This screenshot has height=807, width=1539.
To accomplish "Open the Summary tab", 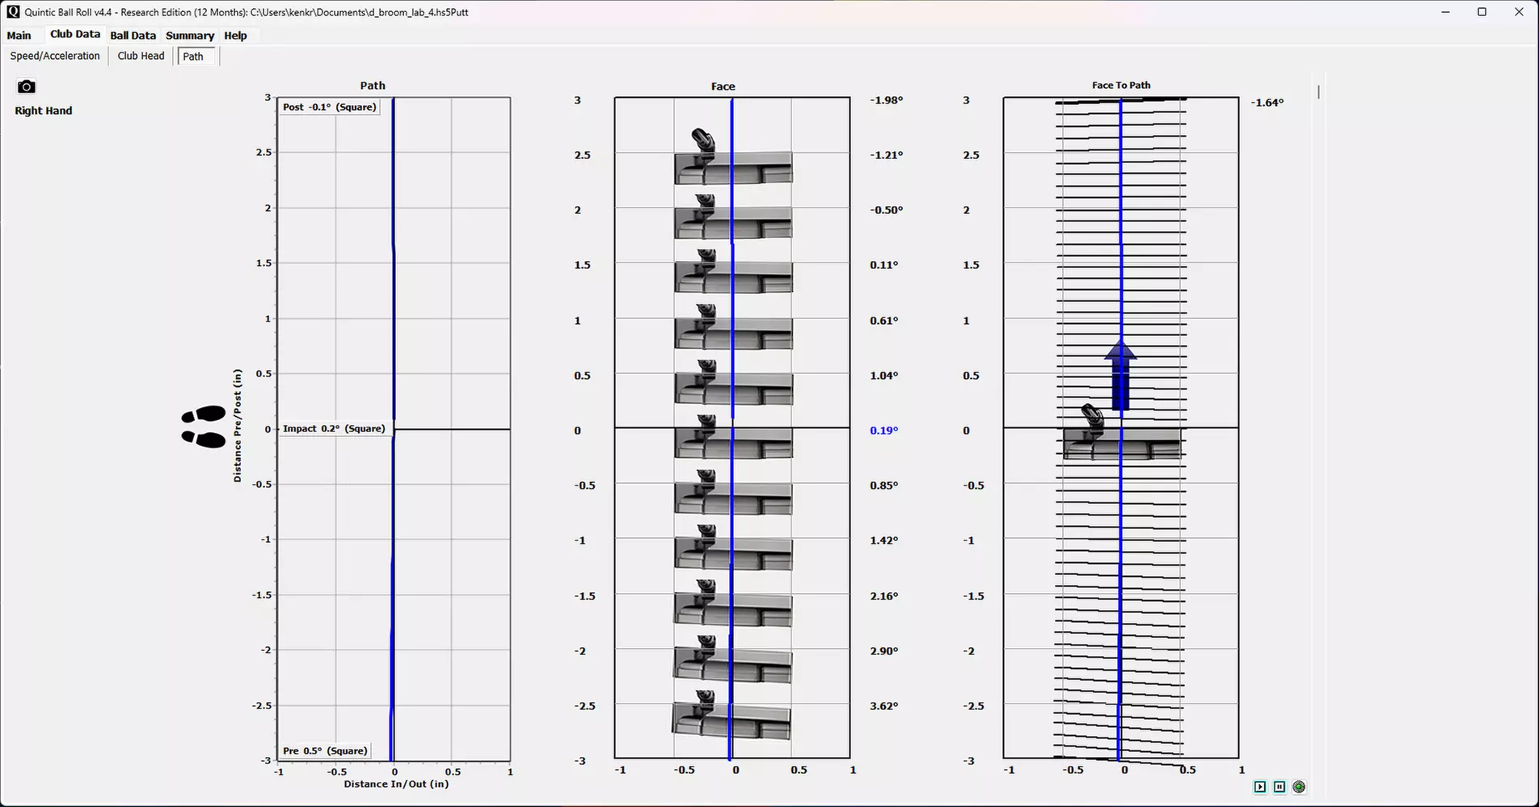I will point(190,36).
